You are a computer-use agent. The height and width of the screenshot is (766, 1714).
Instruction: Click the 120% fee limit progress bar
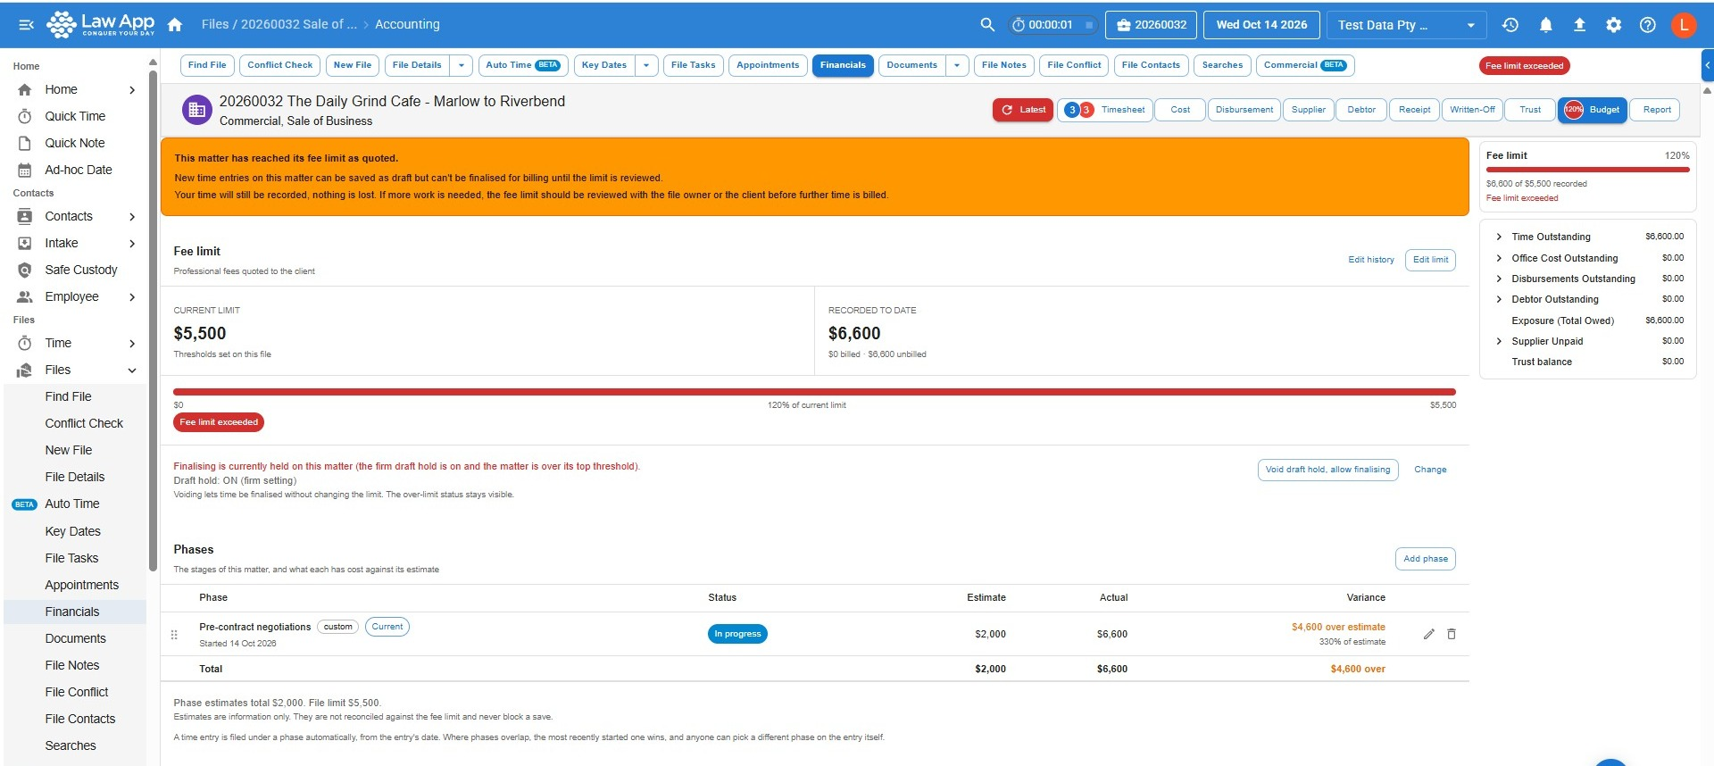tap(814, 392)
